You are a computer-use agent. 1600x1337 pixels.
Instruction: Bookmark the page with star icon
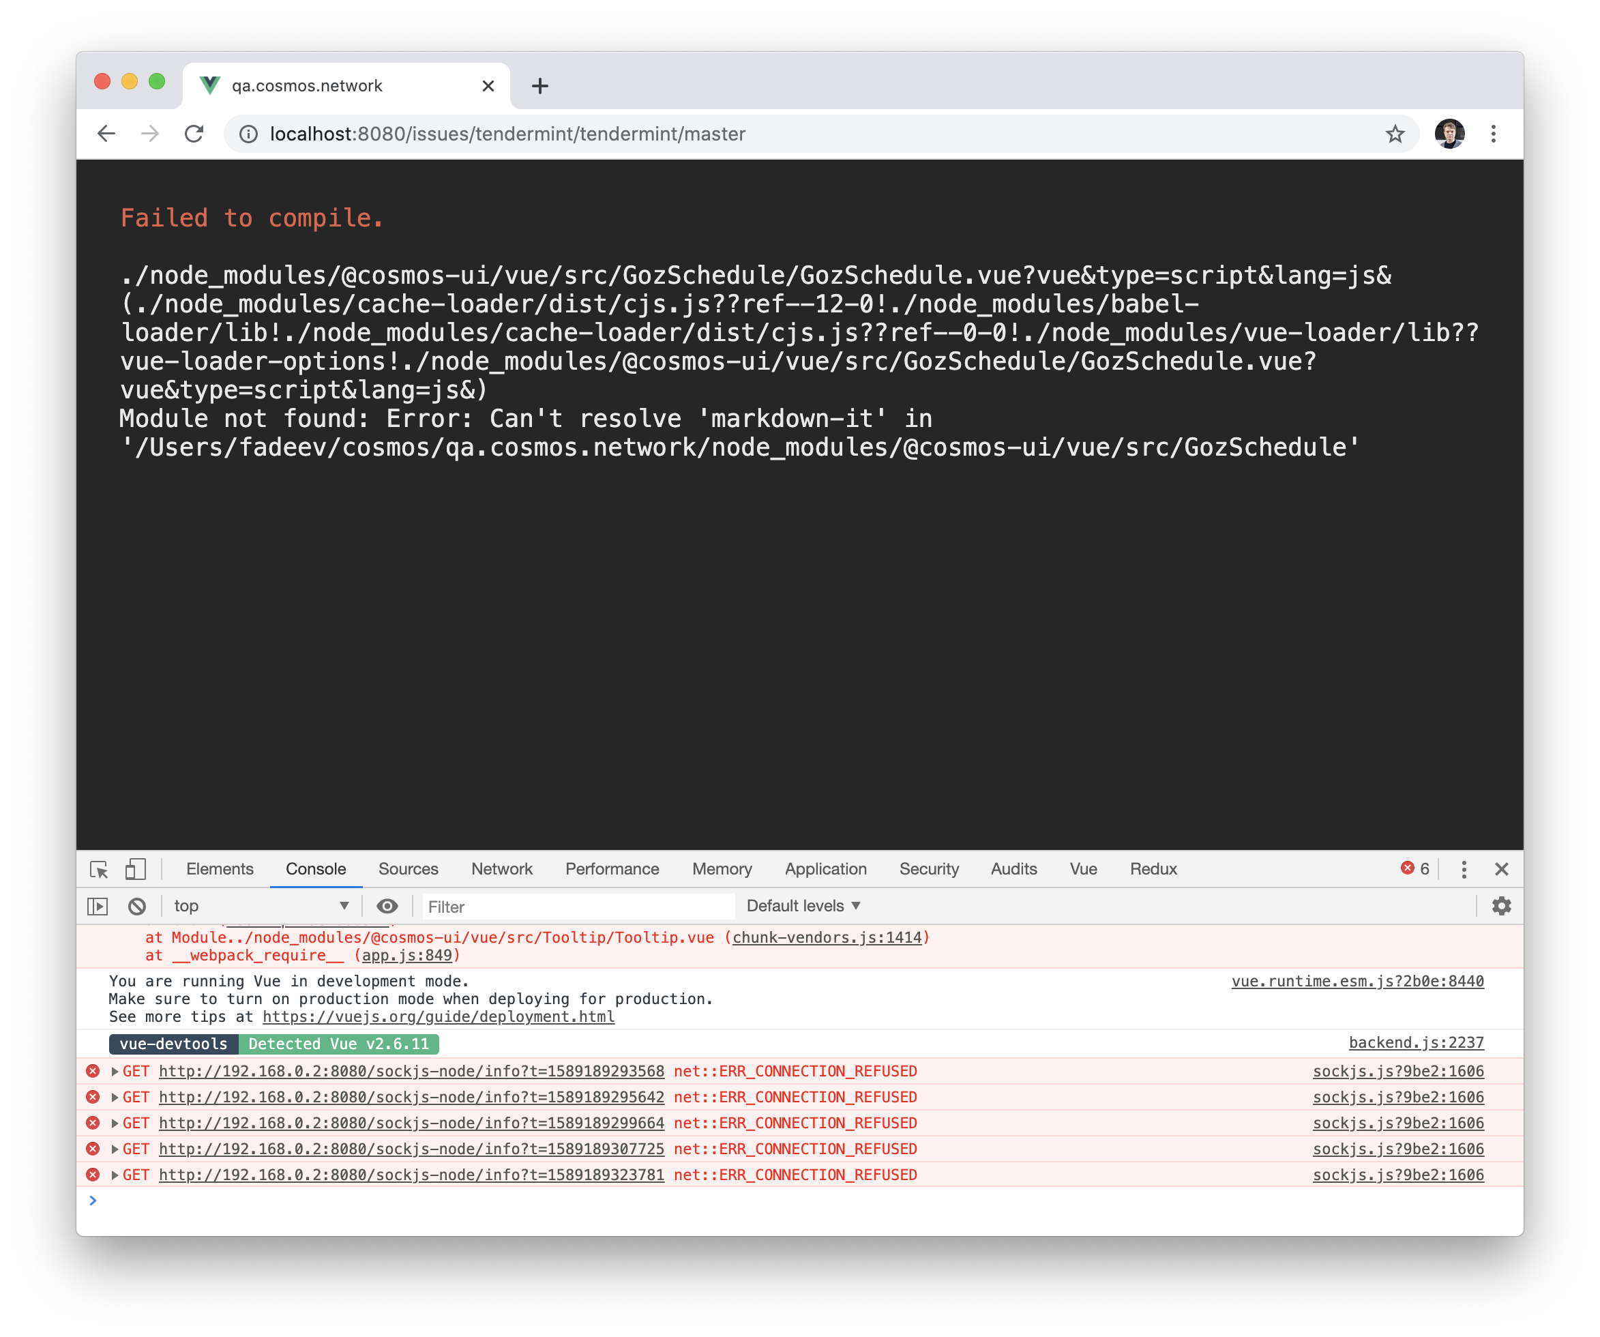pos(1395,134)
